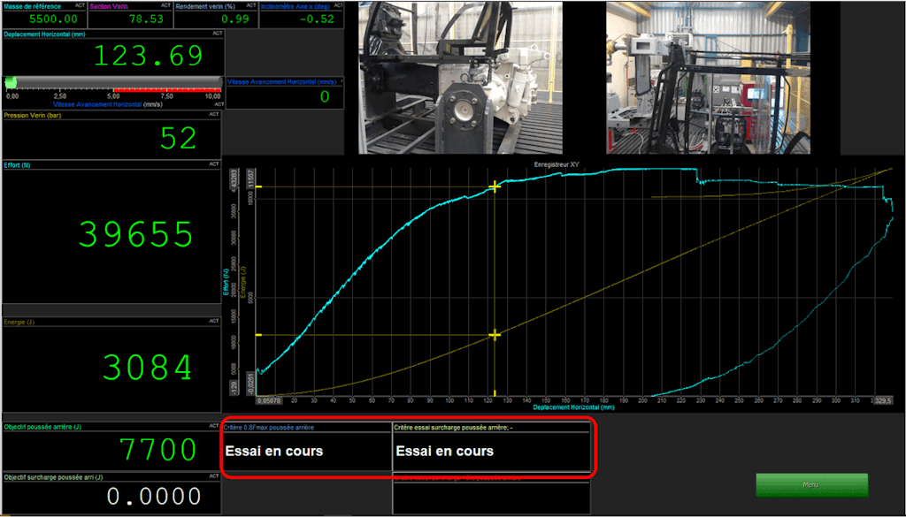906x517 pixels.
Task: Click the ACT indicator on Vitesse Avancement Horizontal box
Action: 341,81
